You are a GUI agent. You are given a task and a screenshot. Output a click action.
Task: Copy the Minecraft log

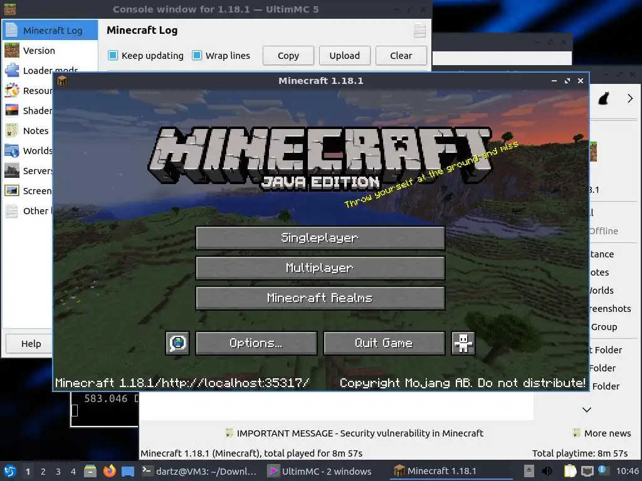pos(288,56)
